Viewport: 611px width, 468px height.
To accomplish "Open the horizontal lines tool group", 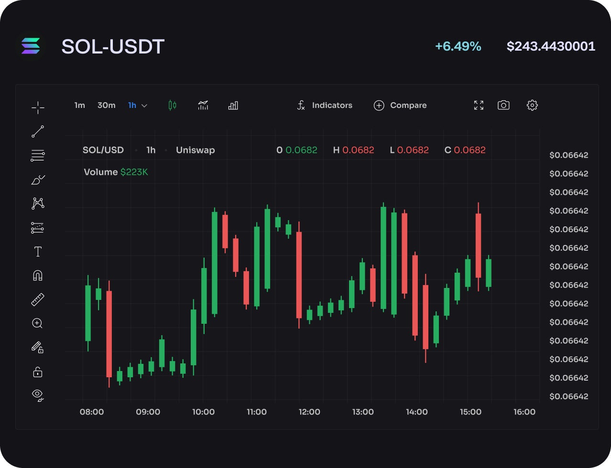I will pyautogui.click(x=38, y=155).
